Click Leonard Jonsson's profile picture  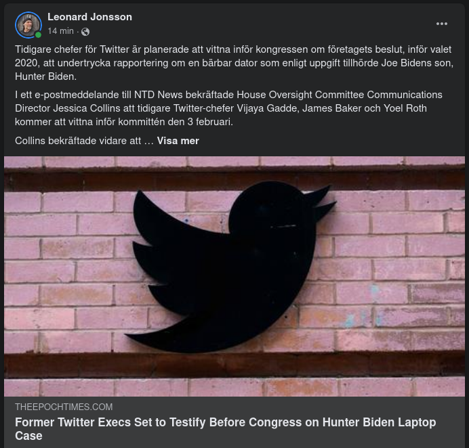28,24
